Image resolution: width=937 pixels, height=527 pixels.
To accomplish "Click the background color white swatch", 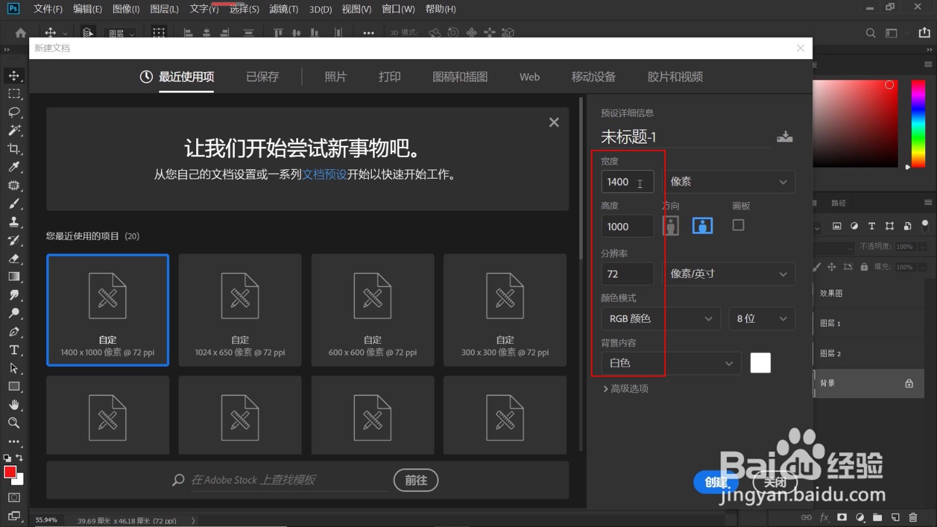I will (760, 363).
